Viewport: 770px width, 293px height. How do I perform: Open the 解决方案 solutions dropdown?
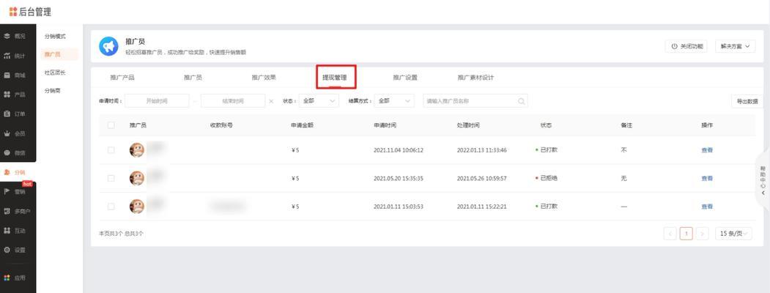click(735, 47)
